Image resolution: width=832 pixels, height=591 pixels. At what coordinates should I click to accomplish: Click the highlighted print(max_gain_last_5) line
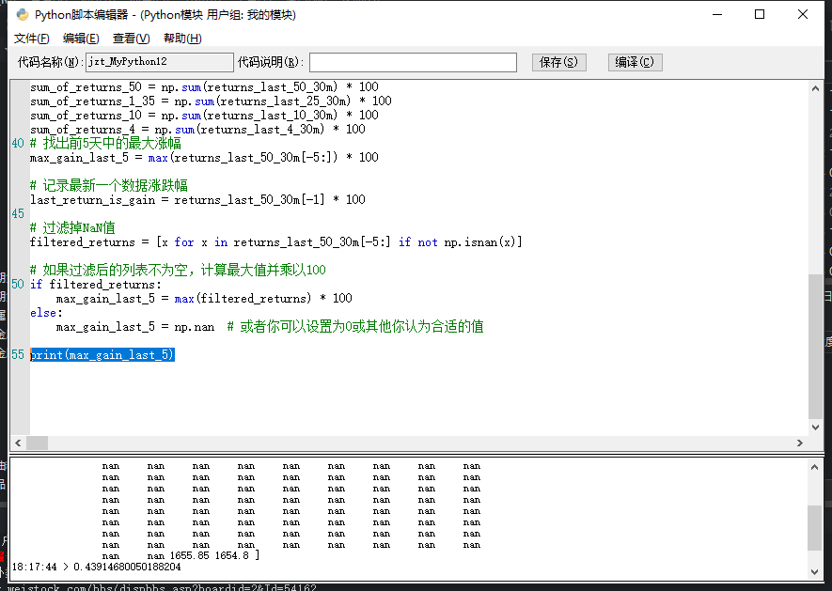(102, 354)
